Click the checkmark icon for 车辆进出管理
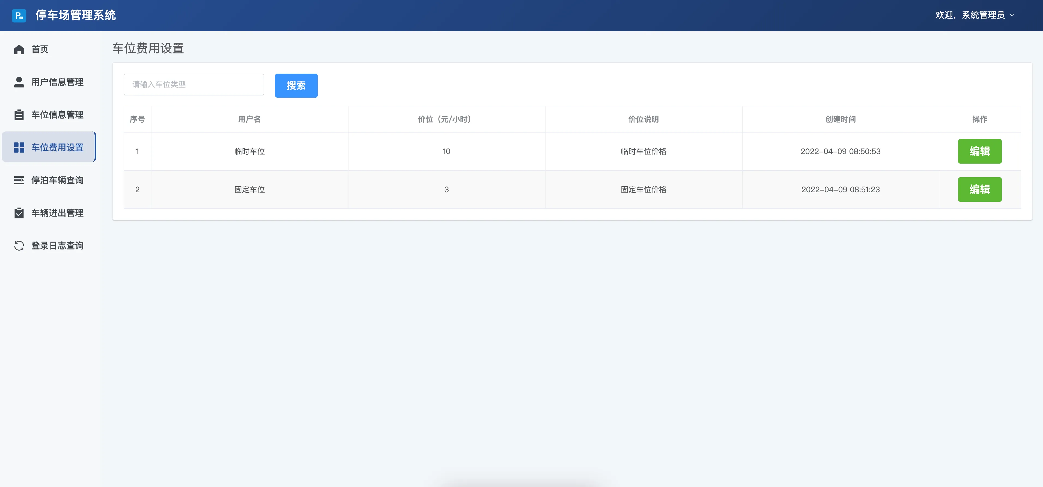Viewport: 1043px width, 487px height. point(19,213)
